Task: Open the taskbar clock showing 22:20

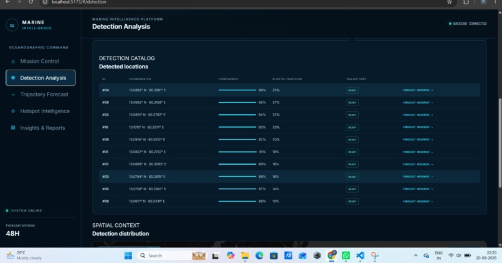Action: pos(486,256)
